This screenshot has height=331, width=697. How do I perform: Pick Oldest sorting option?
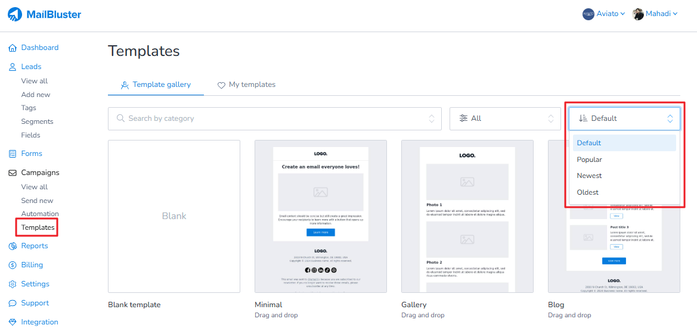(x=587, y=192)
